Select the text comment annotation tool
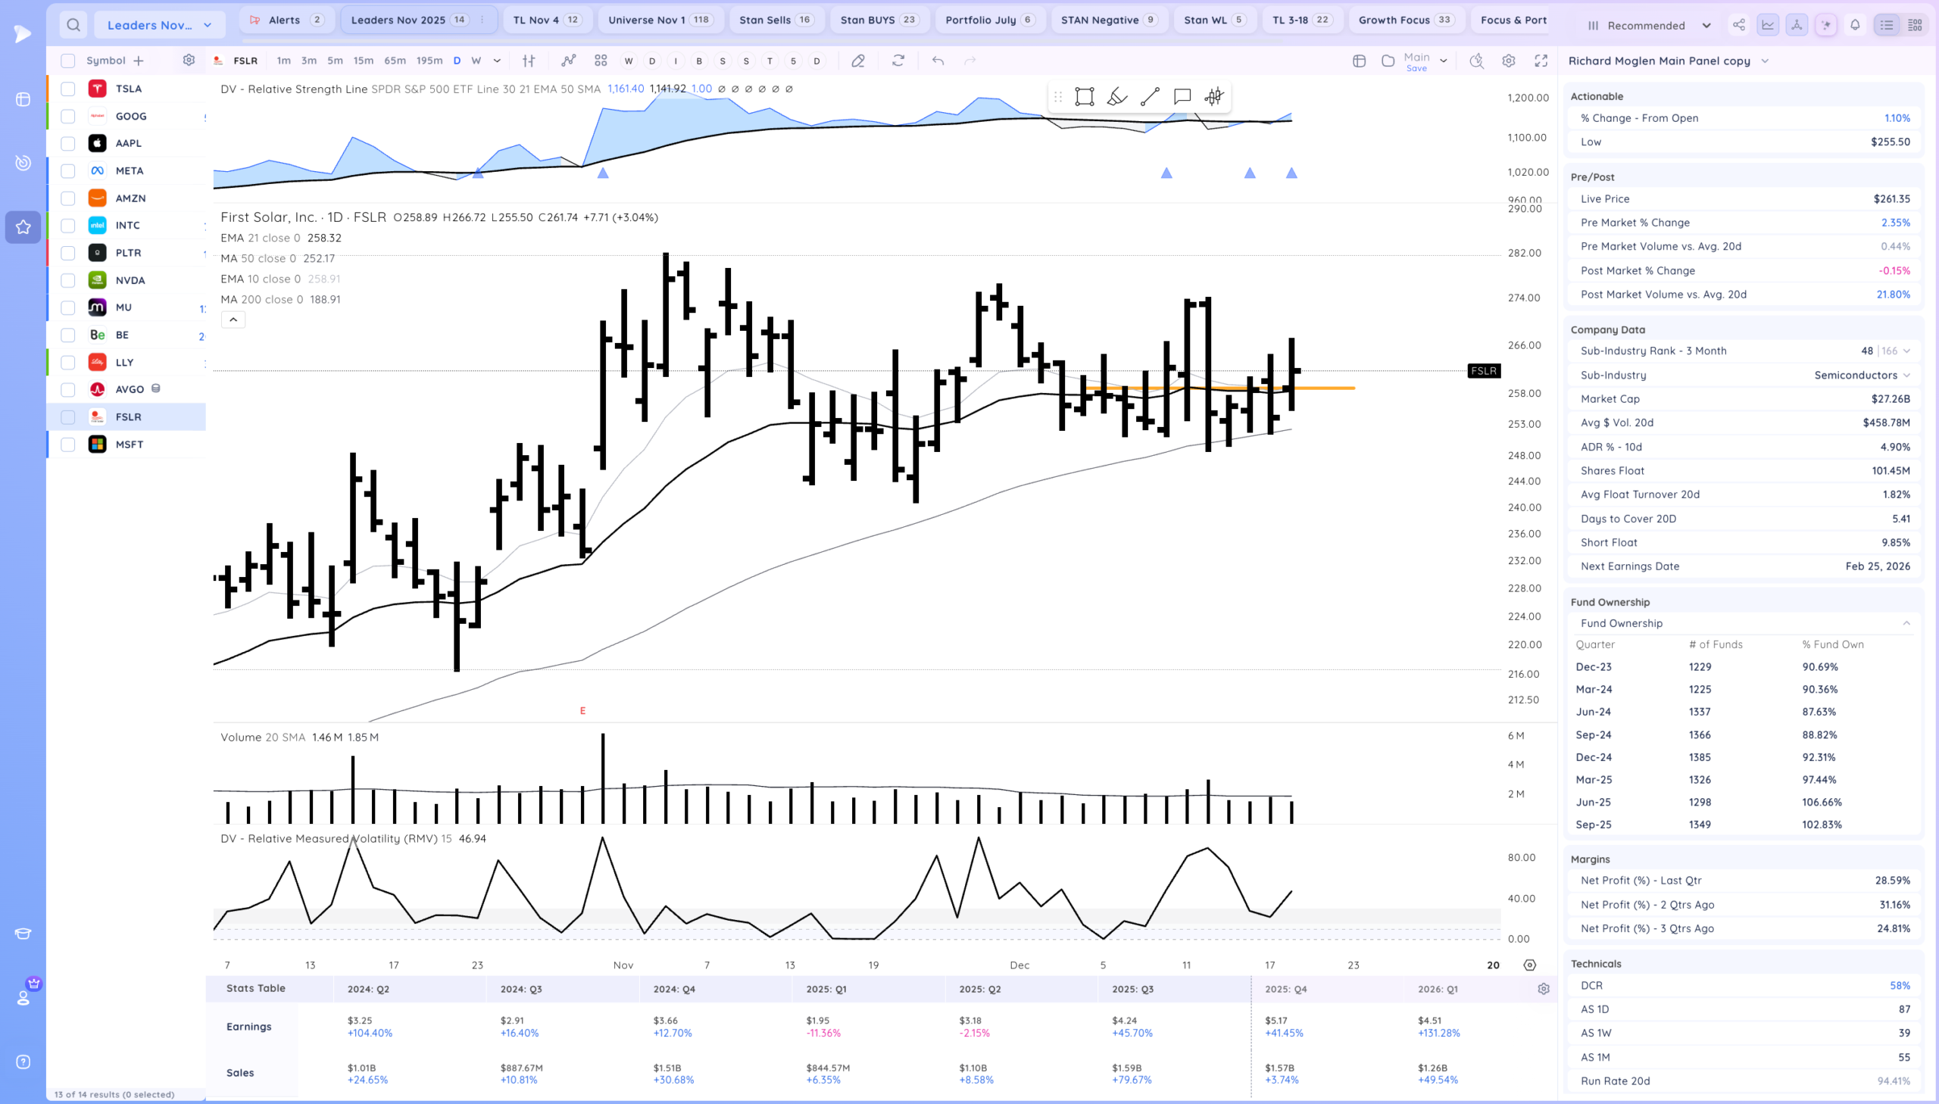 click(1182, 96)
